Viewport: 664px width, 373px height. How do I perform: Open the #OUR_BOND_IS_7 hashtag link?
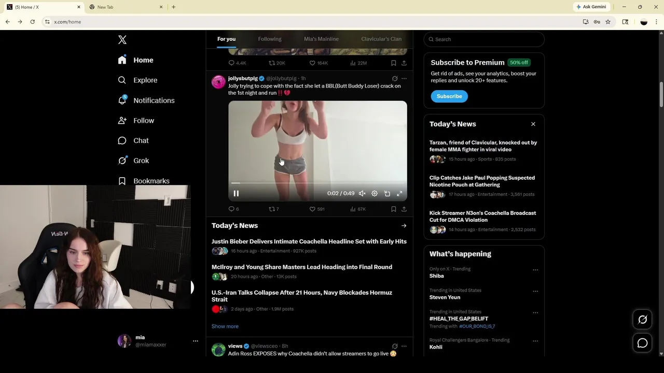pos(477,326)
